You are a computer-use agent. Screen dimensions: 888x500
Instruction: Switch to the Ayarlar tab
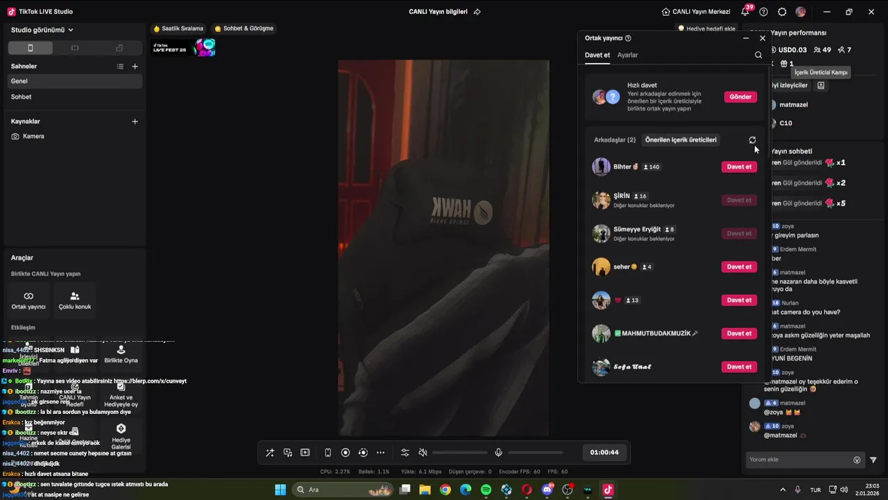tap(628, 55)
